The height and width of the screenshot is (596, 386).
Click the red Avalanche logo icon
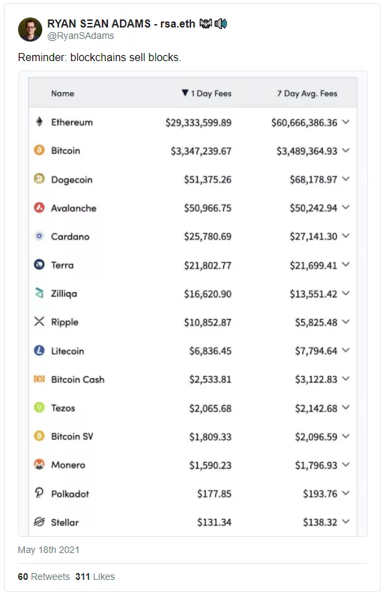pos(39,207)
